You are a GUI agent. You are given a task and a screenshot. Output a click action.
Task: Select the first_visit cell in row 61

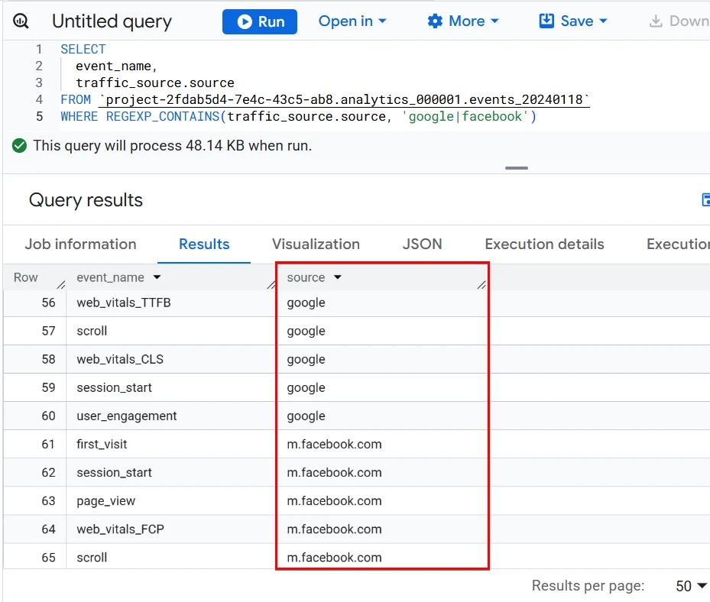tap(102, 445)
